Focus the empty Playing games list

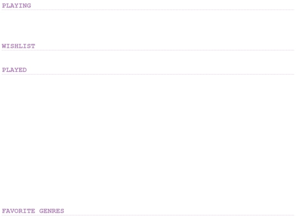pos(148,26)
